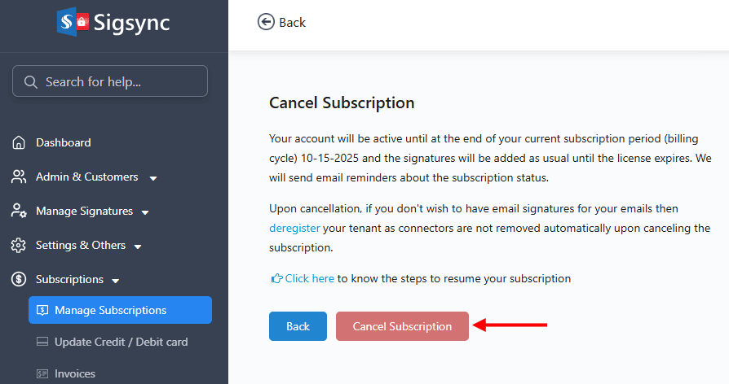Expand the Manage Signatures dropdown arrow
Screen dimensions: 729x384
[145, 212]
